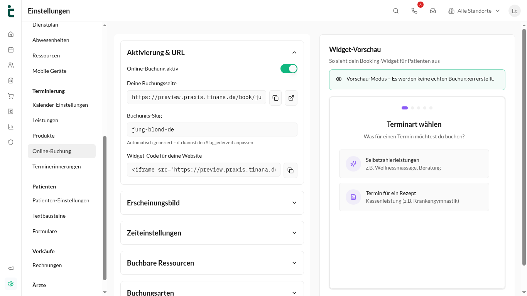
Task: Open Produkte menu item
Action: click(x=62, y=136)
